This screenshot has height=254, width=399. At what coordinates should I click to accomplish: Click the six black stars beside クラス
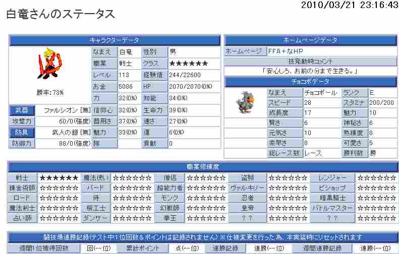point(189,63)
